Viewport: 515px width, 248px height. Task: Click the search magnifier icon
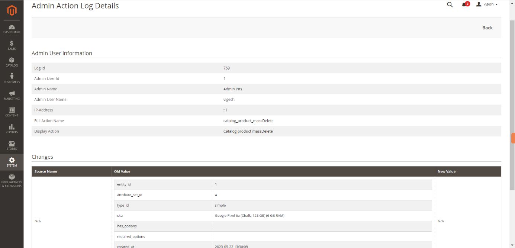(450, 4)
